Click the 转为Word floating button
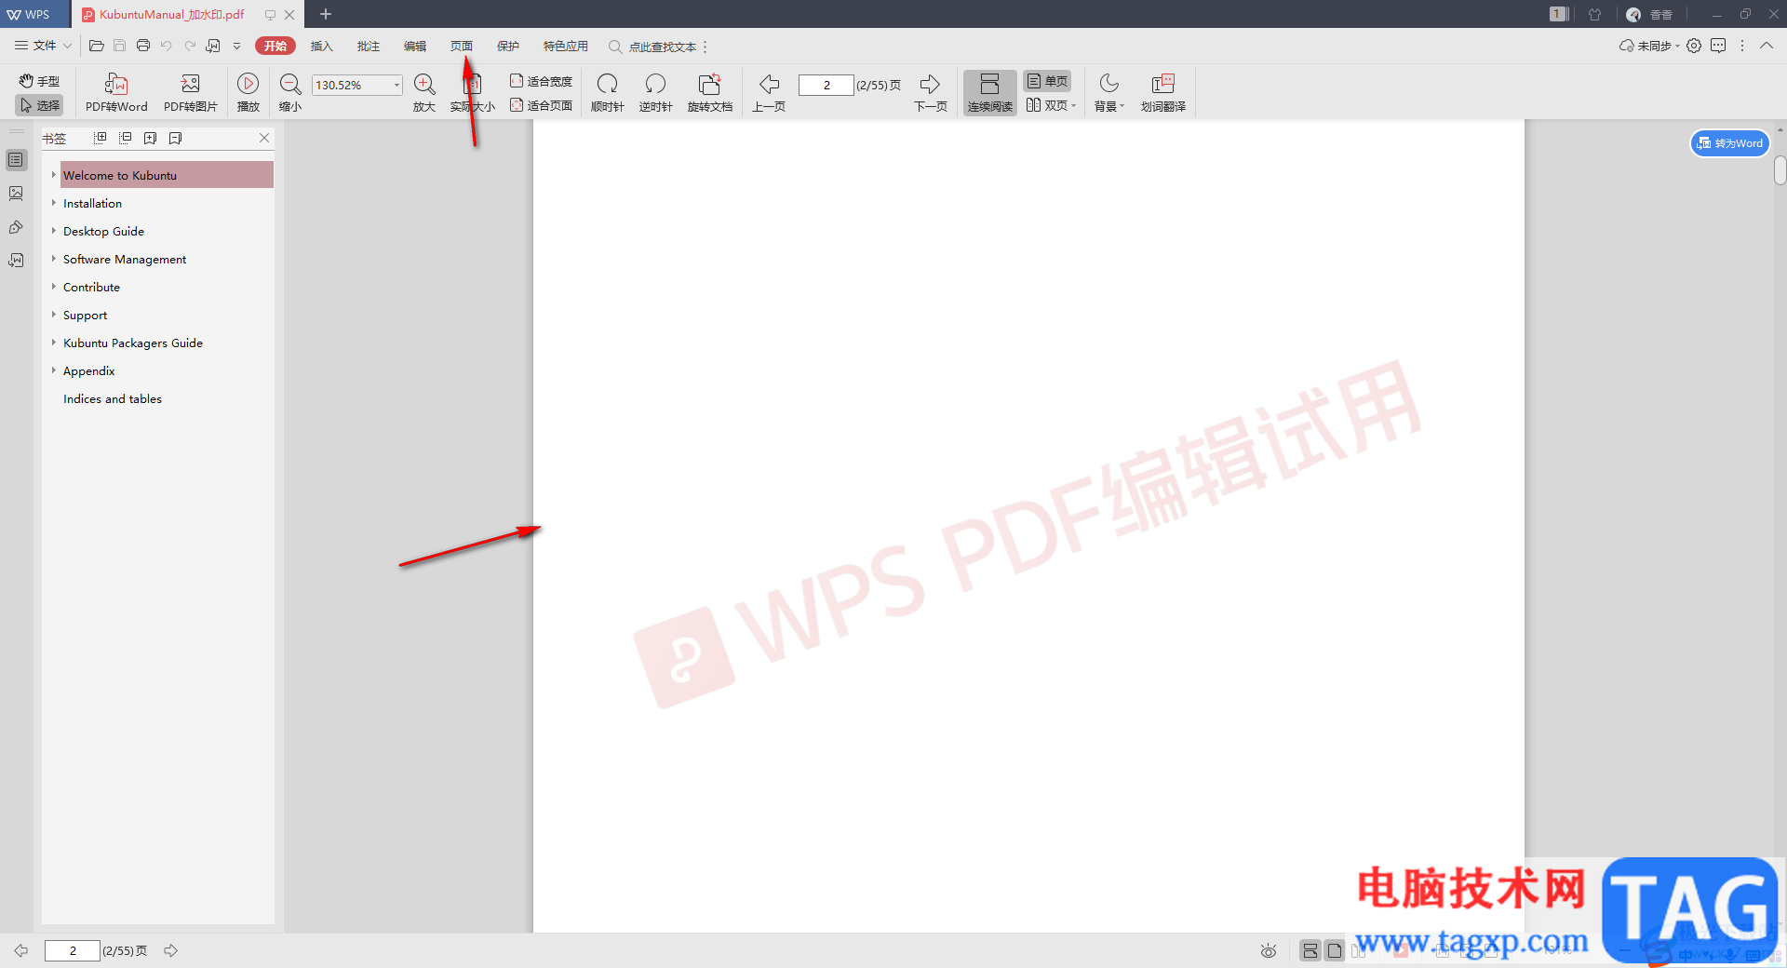This screenshot has height=968, width=1787. coord(1730,143)
